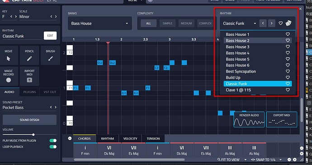Zoom out horizontally with the bottom minus icon
Image resolution: width=312 pixels, height=165 pixels.
pyautogui.click(x=289, y=160)
